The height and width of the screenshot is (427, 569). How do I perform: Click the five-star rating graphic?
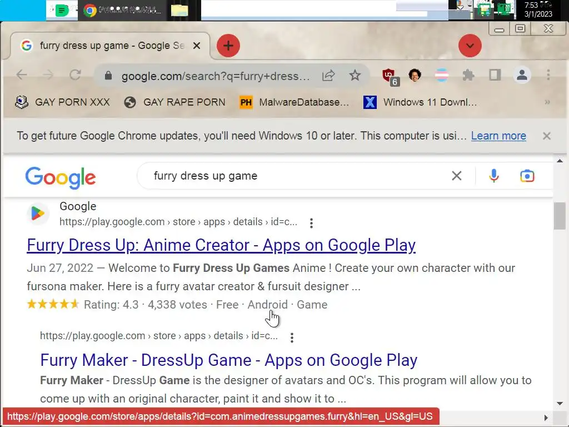(53, 304)
